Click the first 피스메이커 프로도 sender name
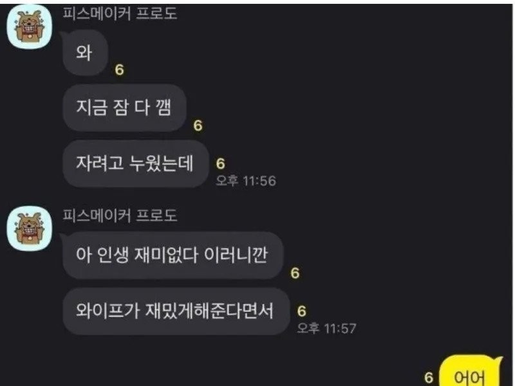Screen dimensions: 515x386 click(x=120, y=14)
